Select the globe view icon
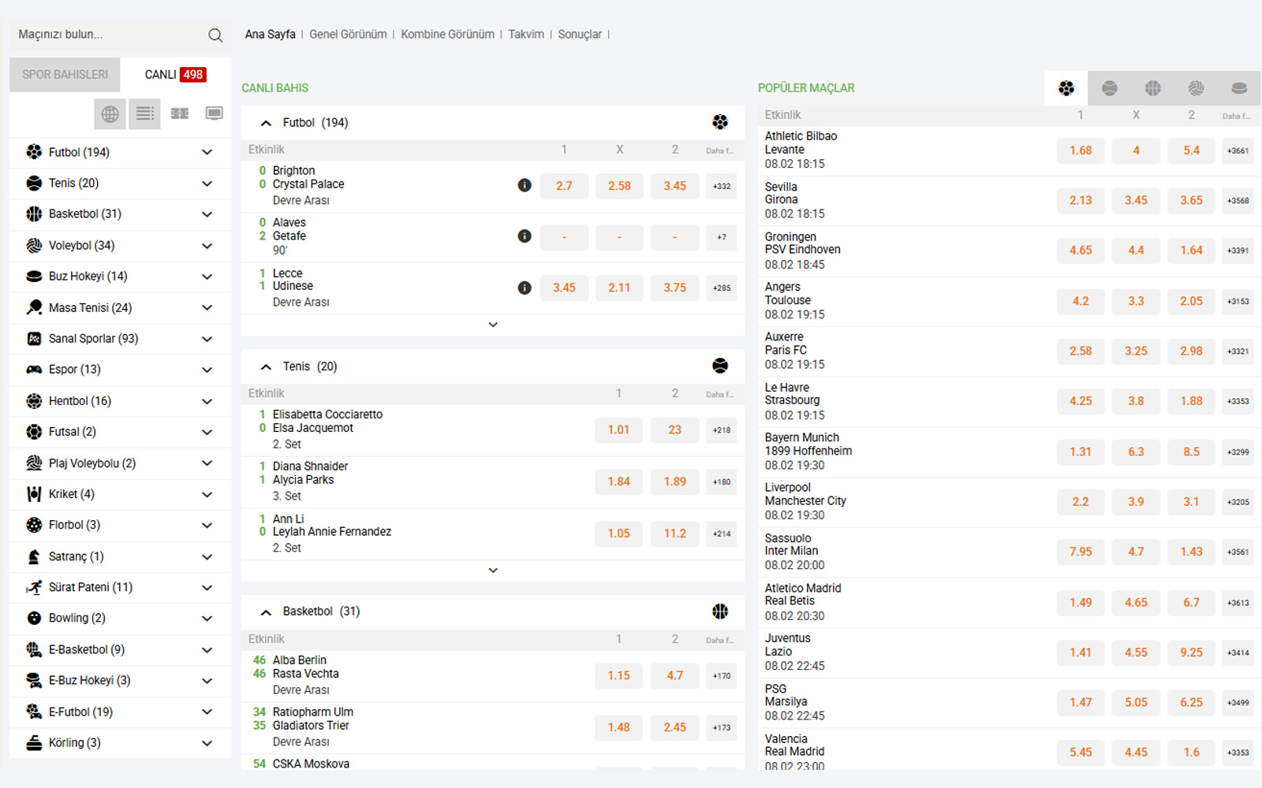This screenshot has height=788, width=1262. [110, 114]
